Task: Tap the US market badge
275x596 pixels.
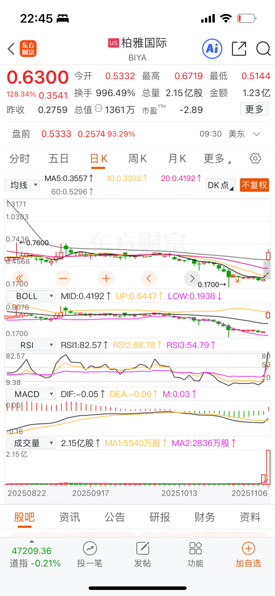Action: 114,43
